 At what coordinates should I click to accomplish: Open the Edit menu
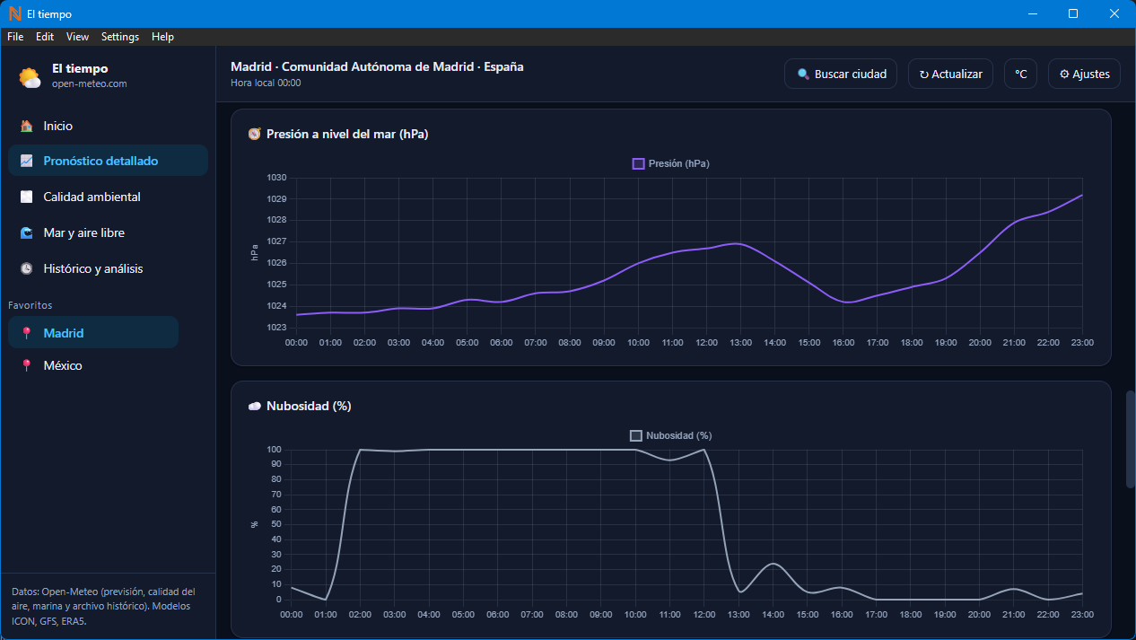click(x=45, y=37)
